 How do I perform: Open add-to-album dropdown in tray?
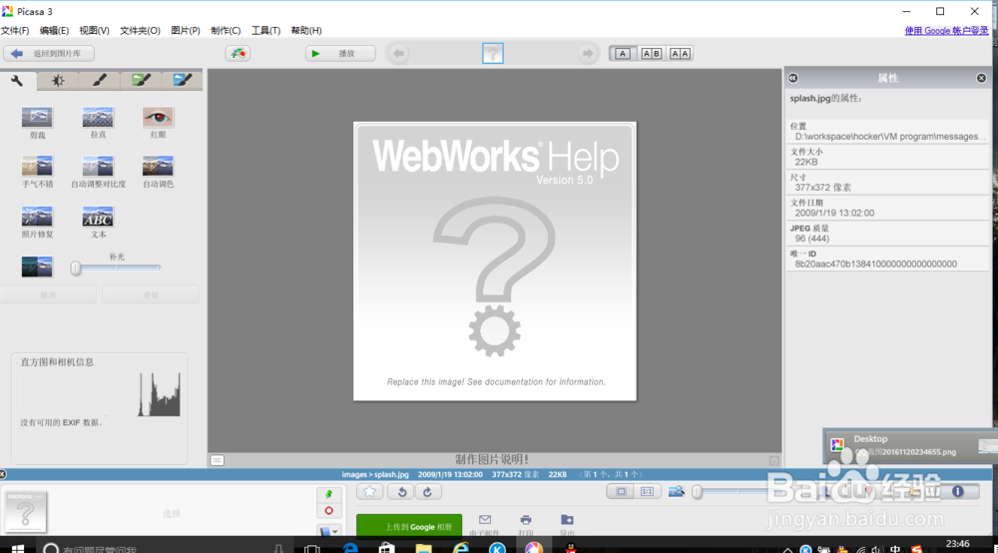[328, 530]
